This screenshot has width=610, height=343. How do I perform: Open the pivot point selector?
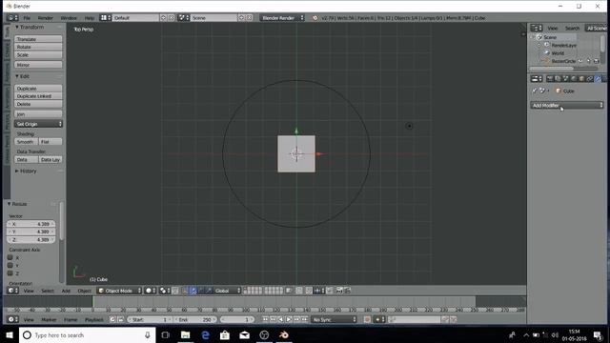(x=165, y=291)
